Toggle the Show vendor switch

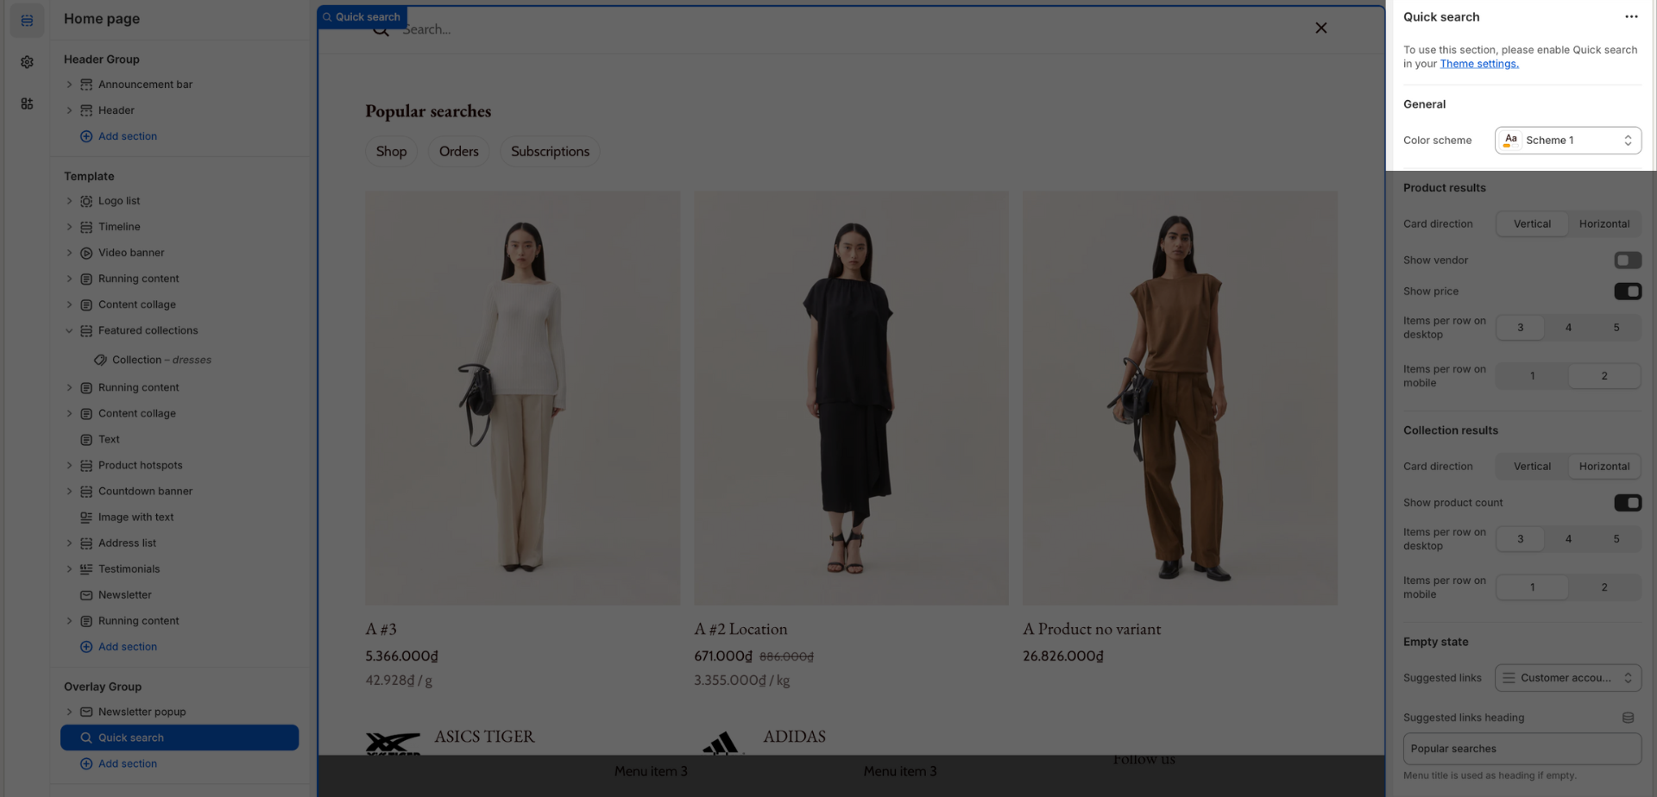click(1628, 260)
